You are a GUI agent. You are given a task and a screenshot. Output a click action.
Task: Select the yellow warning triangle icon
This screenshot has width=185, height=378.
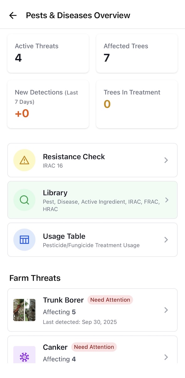(x=24, y=160)
